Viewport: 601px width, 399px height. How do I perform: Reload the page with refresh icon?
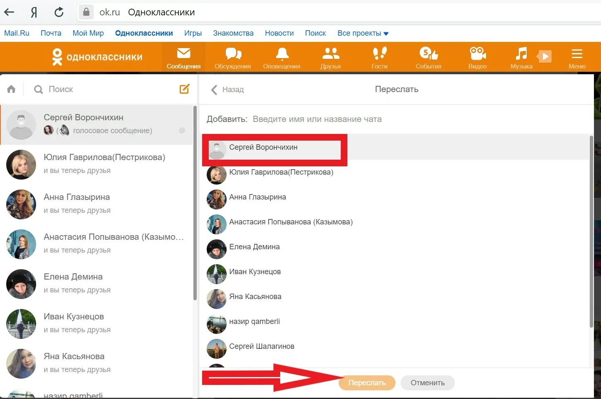coord(59,12)
